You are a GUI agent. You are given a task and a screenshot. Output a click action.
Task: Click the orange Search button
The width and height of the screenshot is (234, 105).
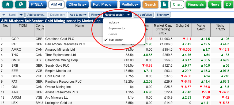pos(150,5)
